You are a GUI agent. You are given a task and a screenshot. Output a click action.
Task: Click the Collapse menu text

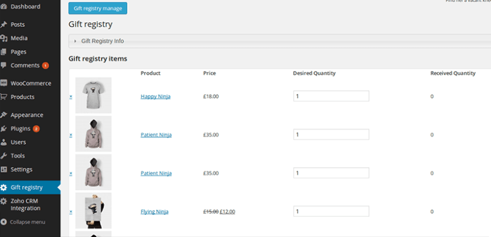[x=28, y=222]
